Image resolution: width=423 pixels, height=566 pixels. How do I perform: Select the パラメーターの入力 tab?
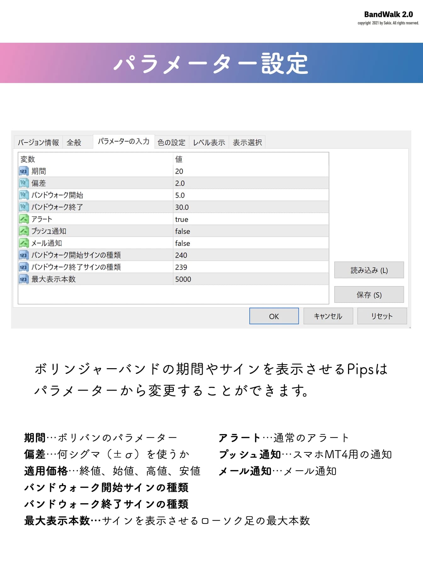(123, 141)
